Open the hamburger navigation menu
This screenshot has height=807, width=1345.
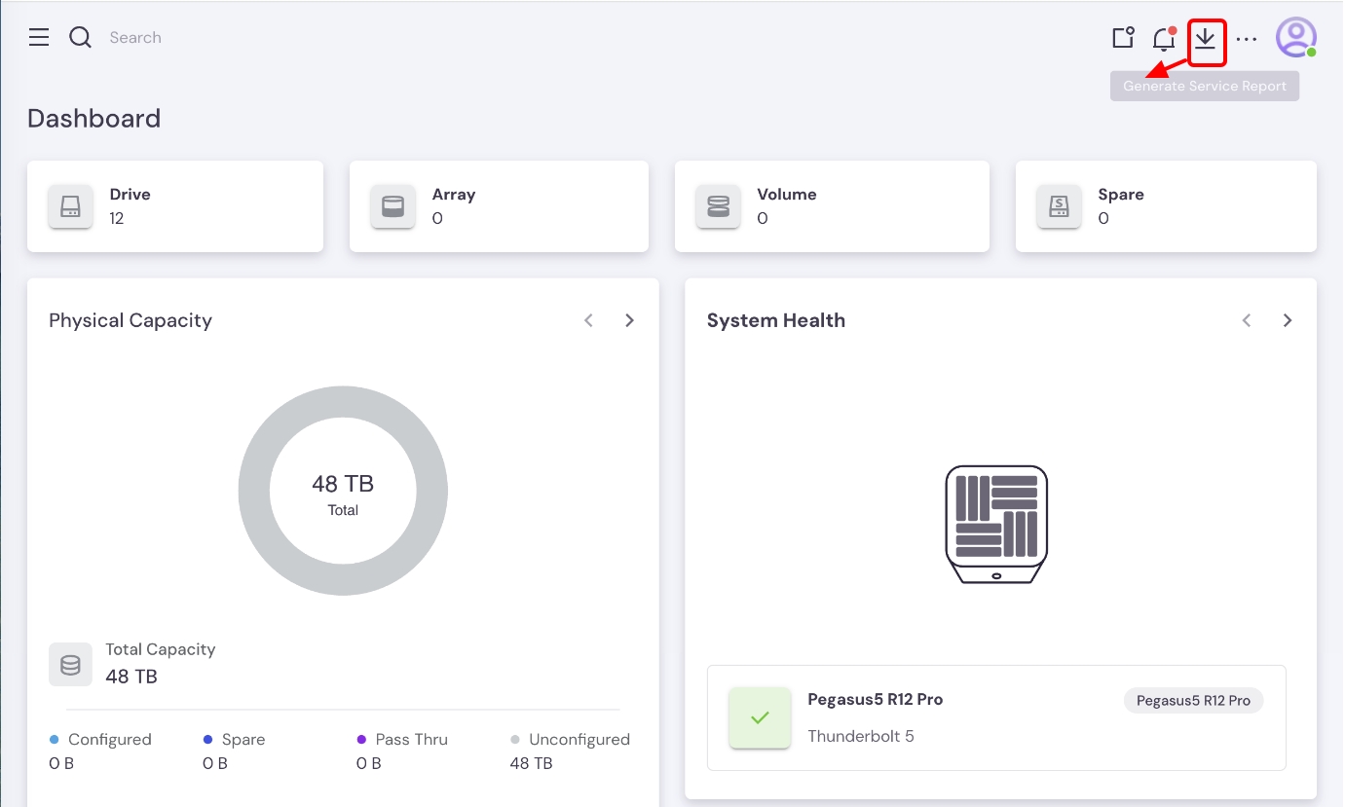click(39, 37)
